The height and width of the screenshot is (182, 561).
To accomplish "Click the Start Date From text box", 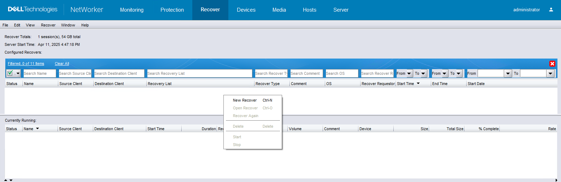I will click(x=491, y=73).
